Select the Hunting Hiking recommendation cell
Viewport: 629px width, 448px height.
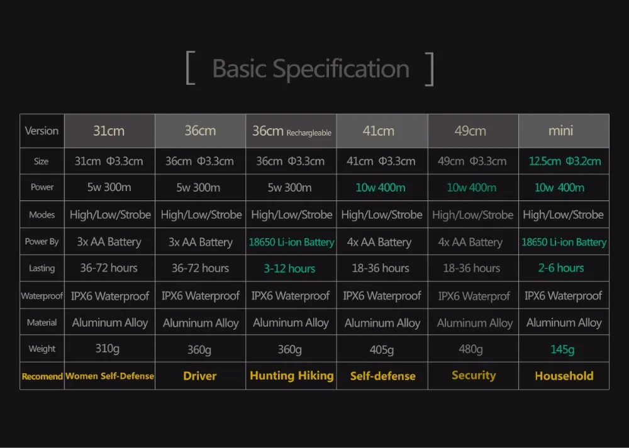[x=291, y=376]
